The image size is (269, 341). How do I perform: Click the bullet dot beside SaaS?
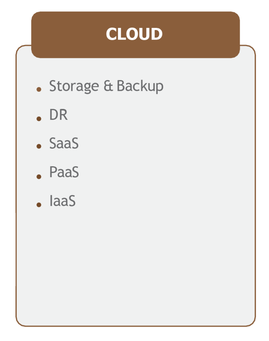pyautogui.click(x=39, y=146)
